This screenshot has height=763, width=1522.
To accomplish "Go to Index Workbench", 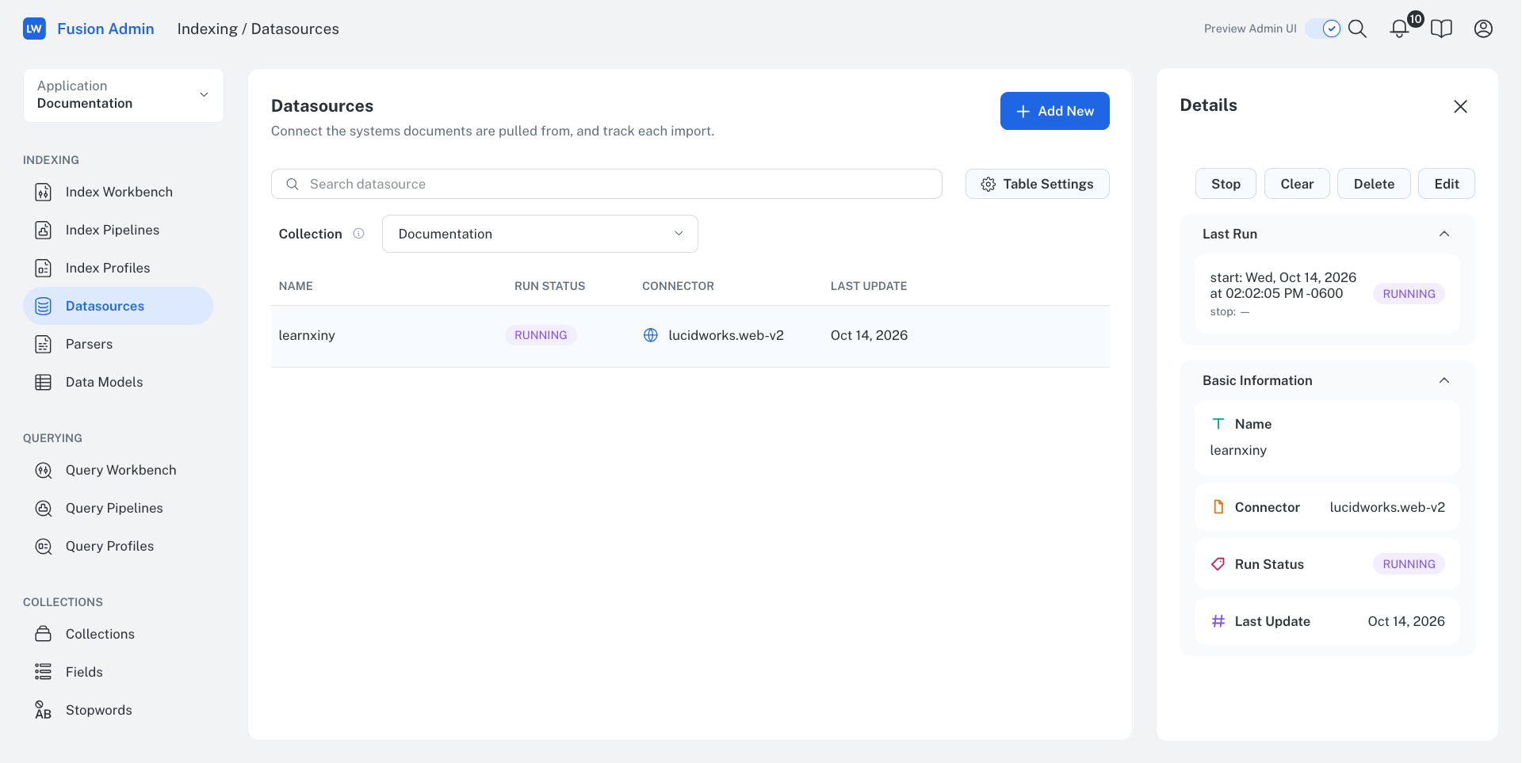I will point(119,192).
